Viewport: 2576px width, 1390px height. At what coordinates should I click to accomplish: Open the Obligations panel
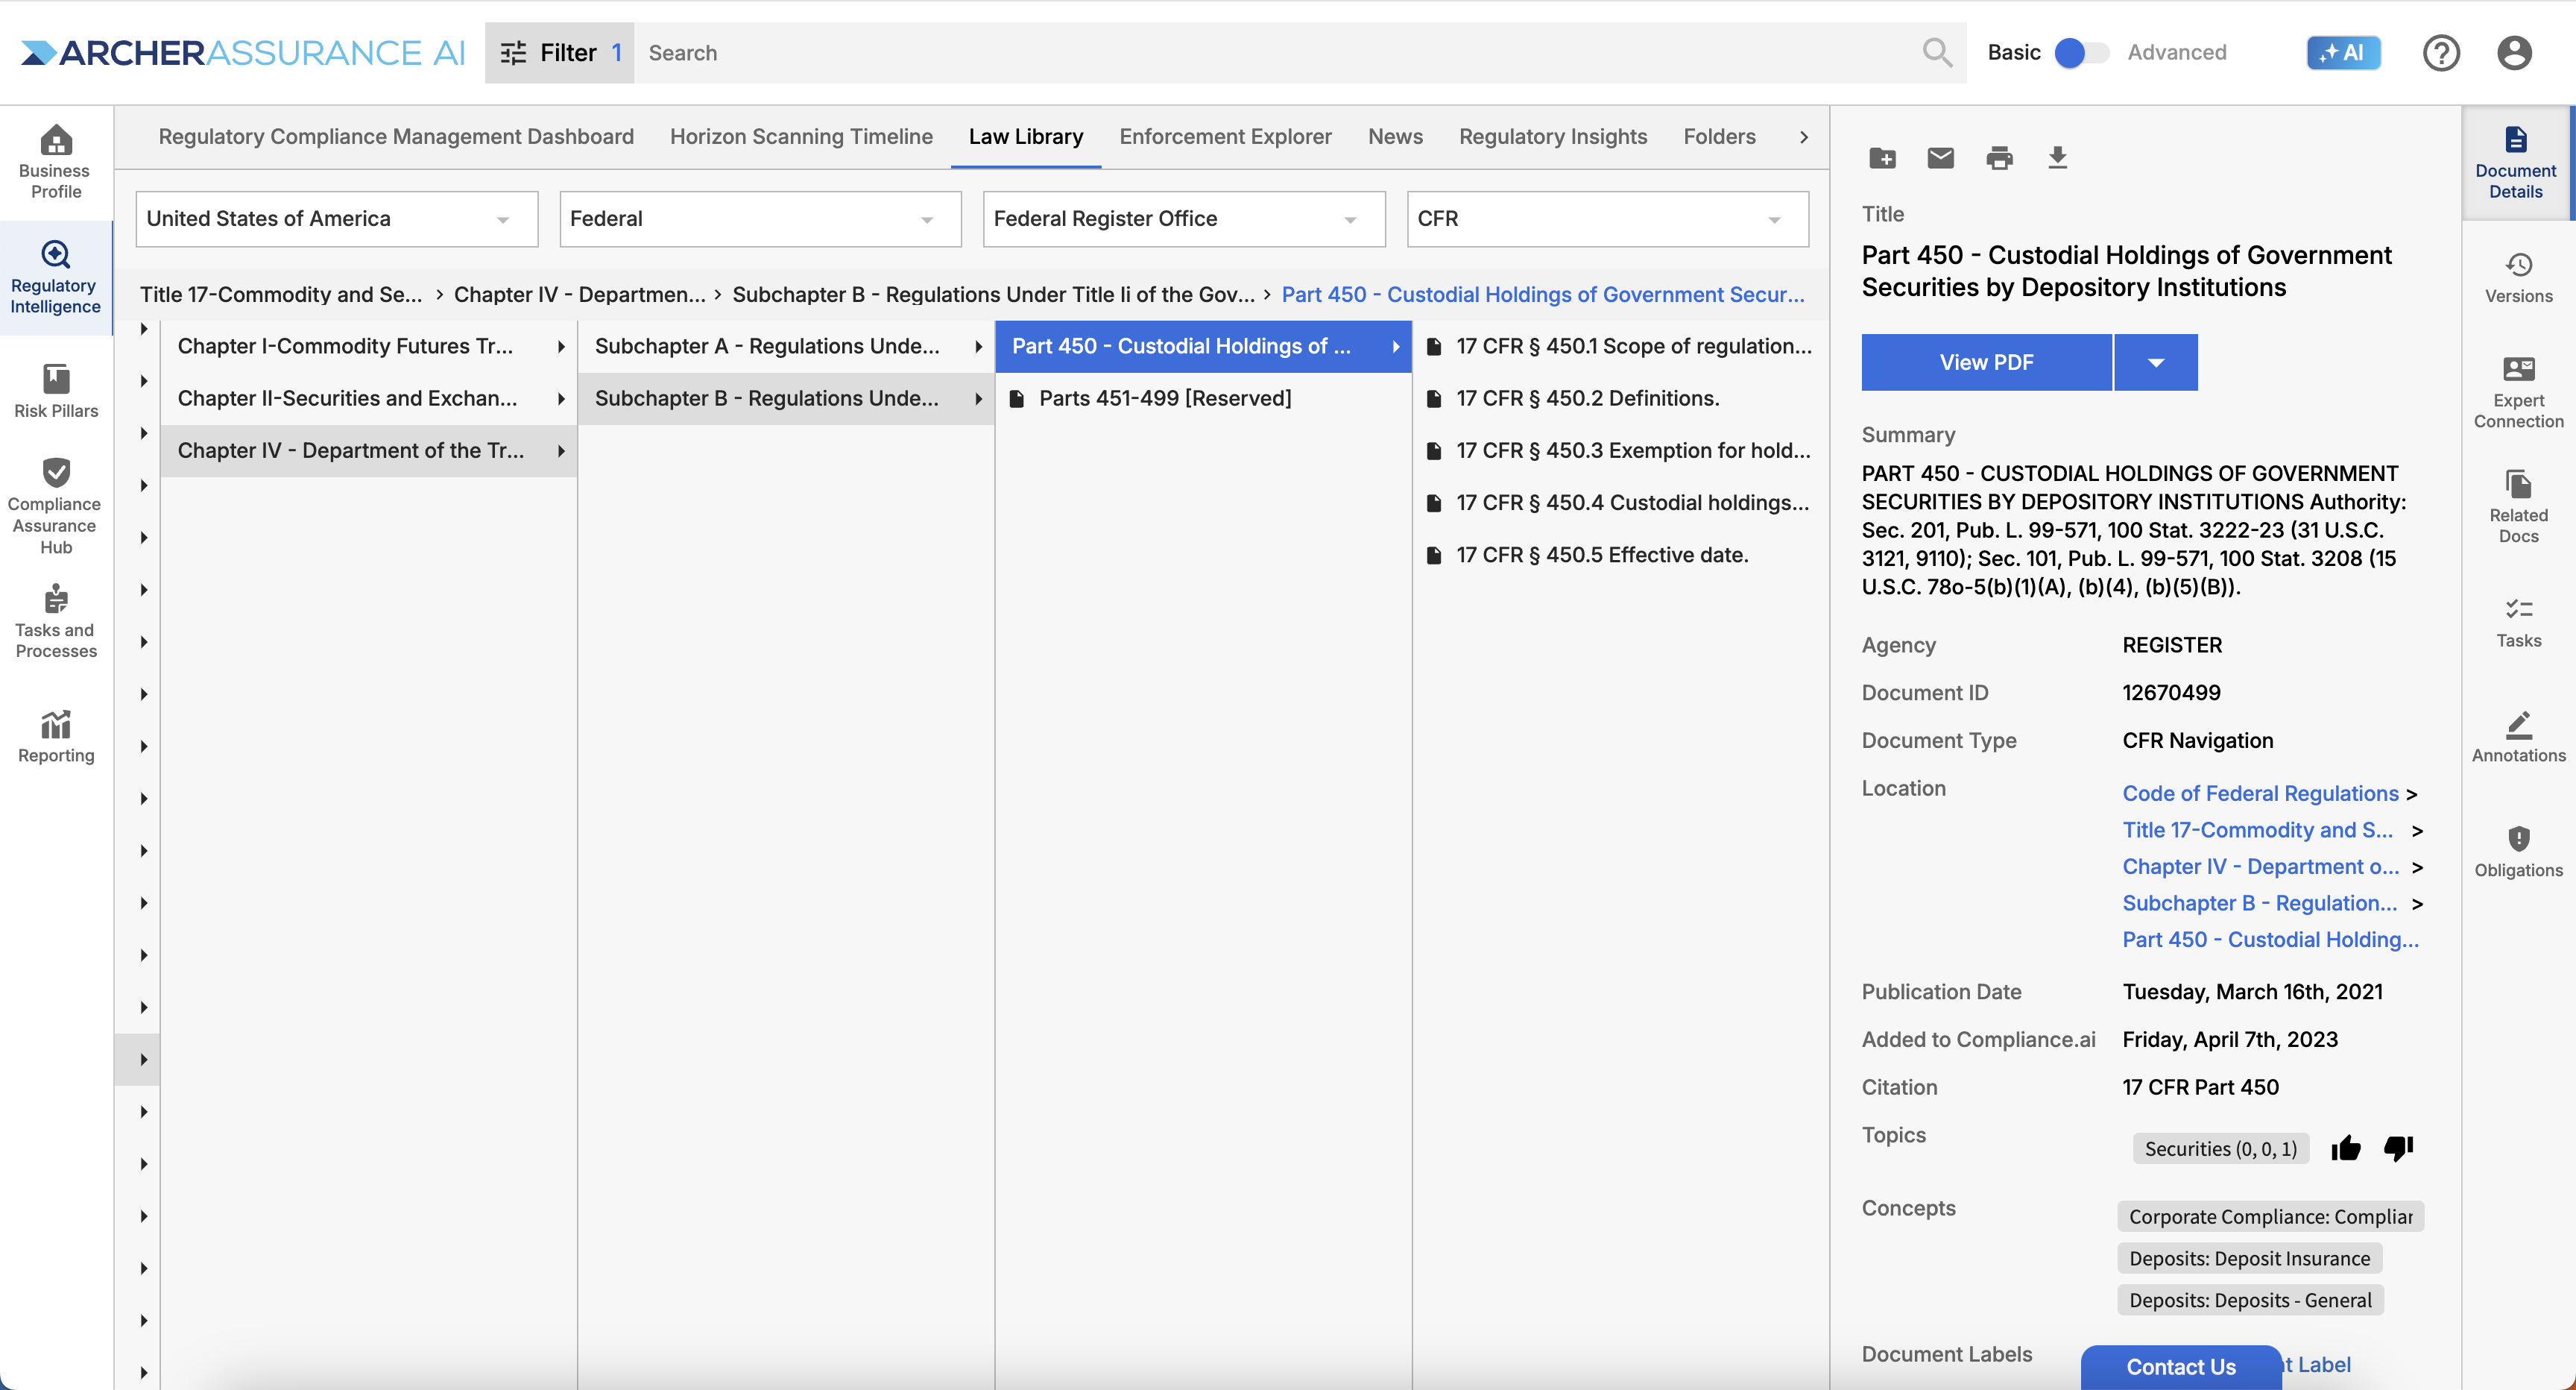point(2518,852)
